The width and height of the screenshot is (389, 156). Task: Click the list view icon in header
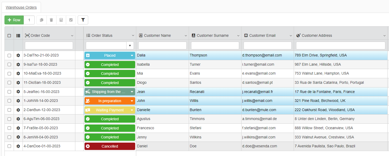click(x=18, y=35)
